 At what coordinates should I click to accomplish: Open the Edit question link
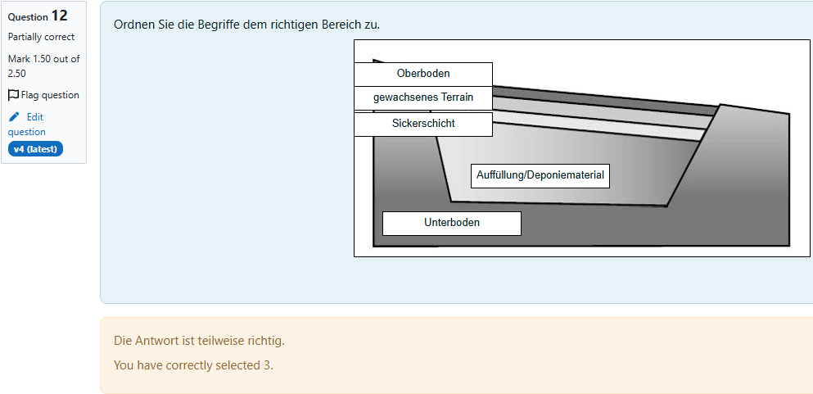[26, 125]
